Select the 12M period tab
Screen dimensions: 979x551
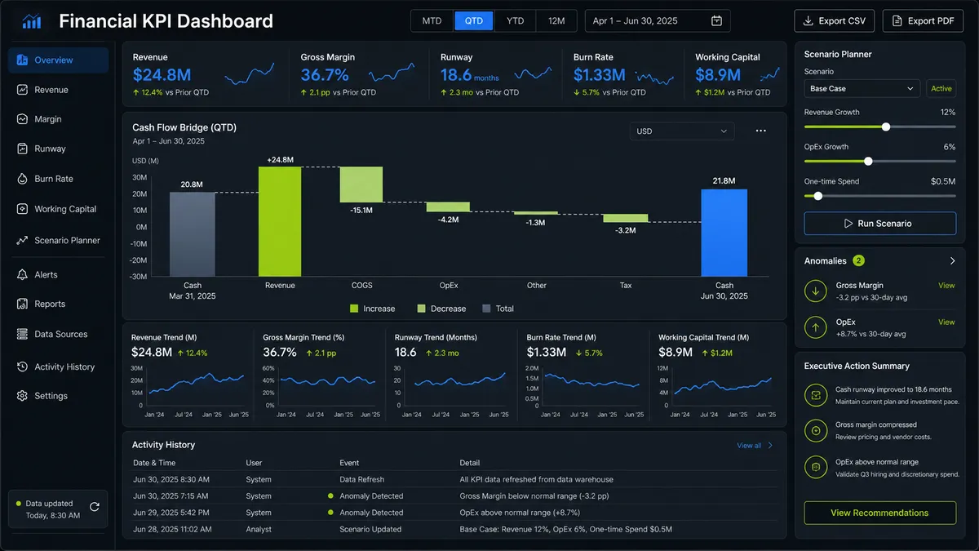click(x=556, y=21)
